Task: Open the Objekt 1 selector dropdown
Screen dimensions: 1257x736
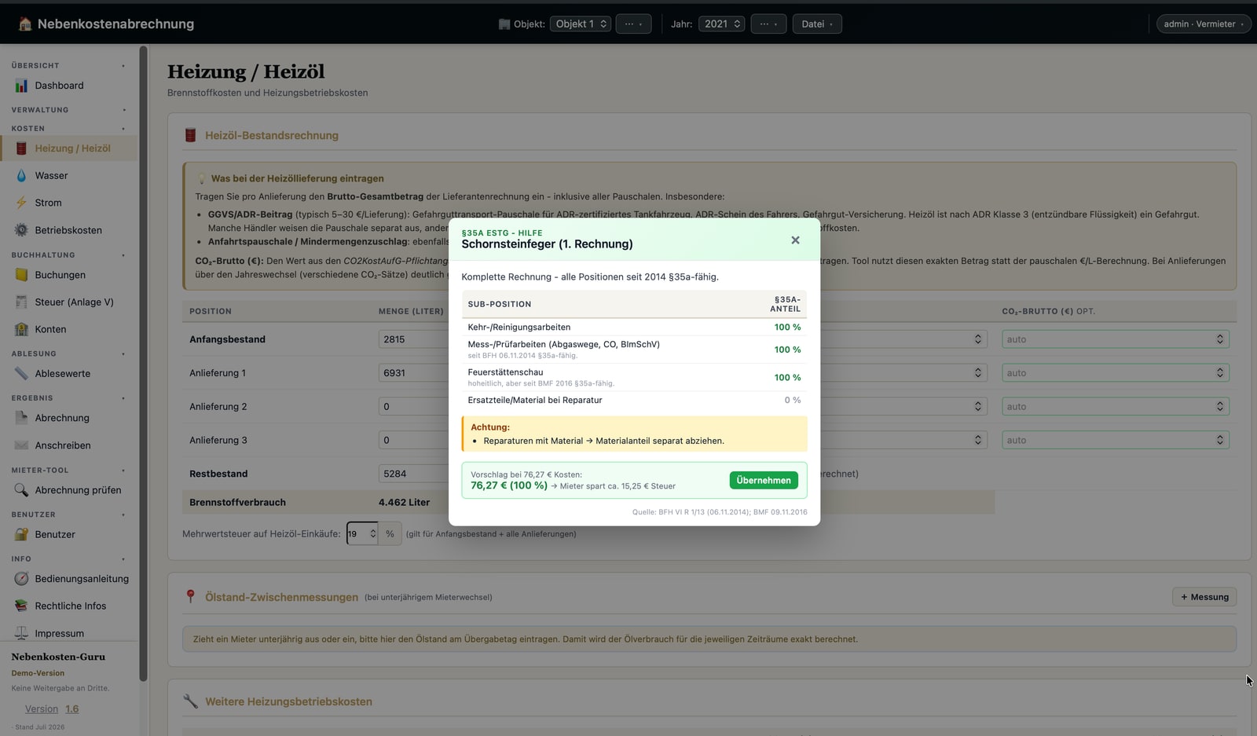Action: [581, 24]
